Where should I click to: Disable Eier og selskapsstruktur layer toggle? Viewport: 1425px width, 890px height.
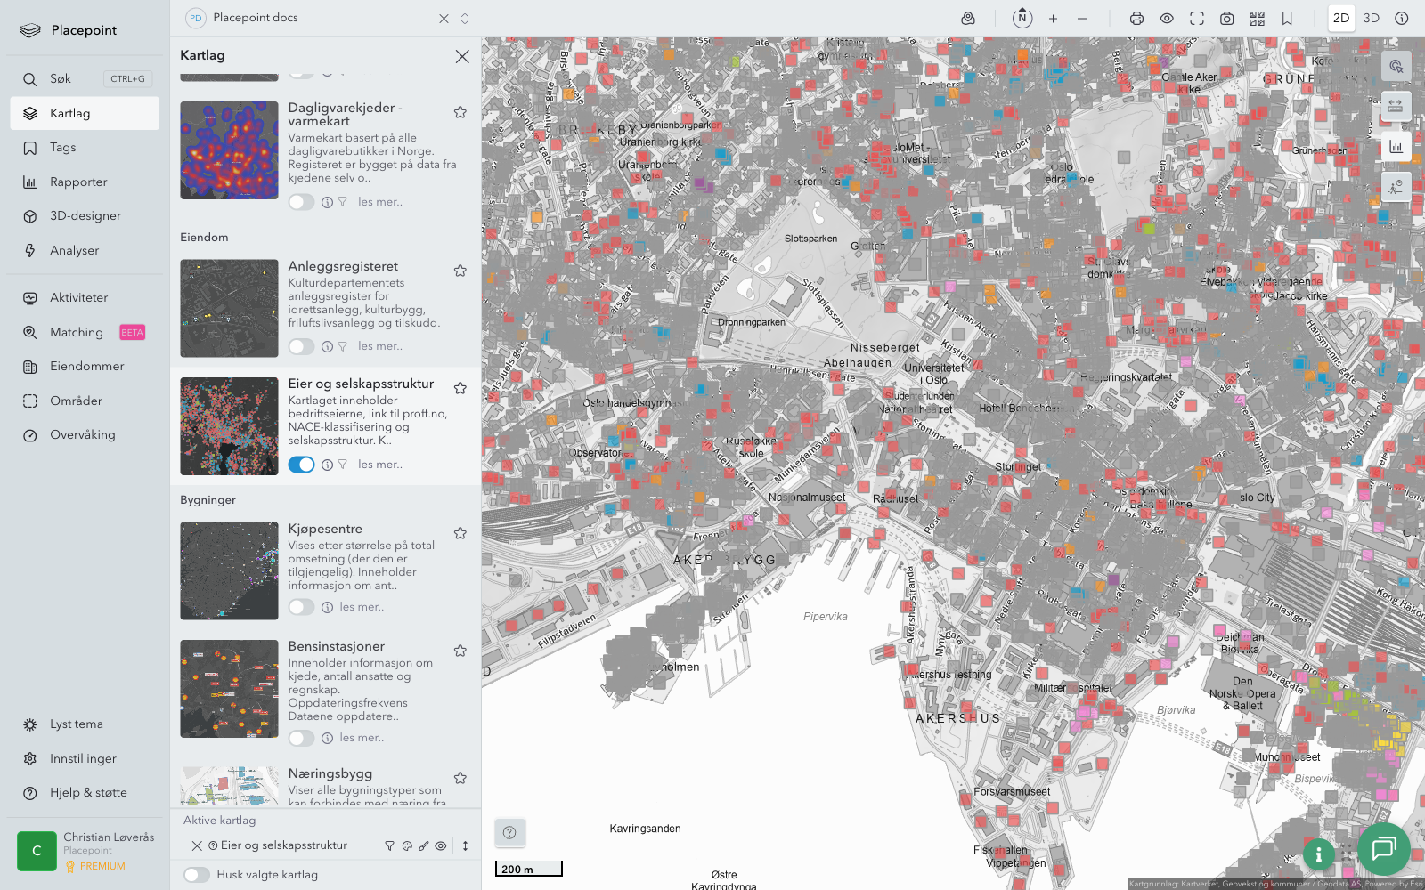(301, 465)
